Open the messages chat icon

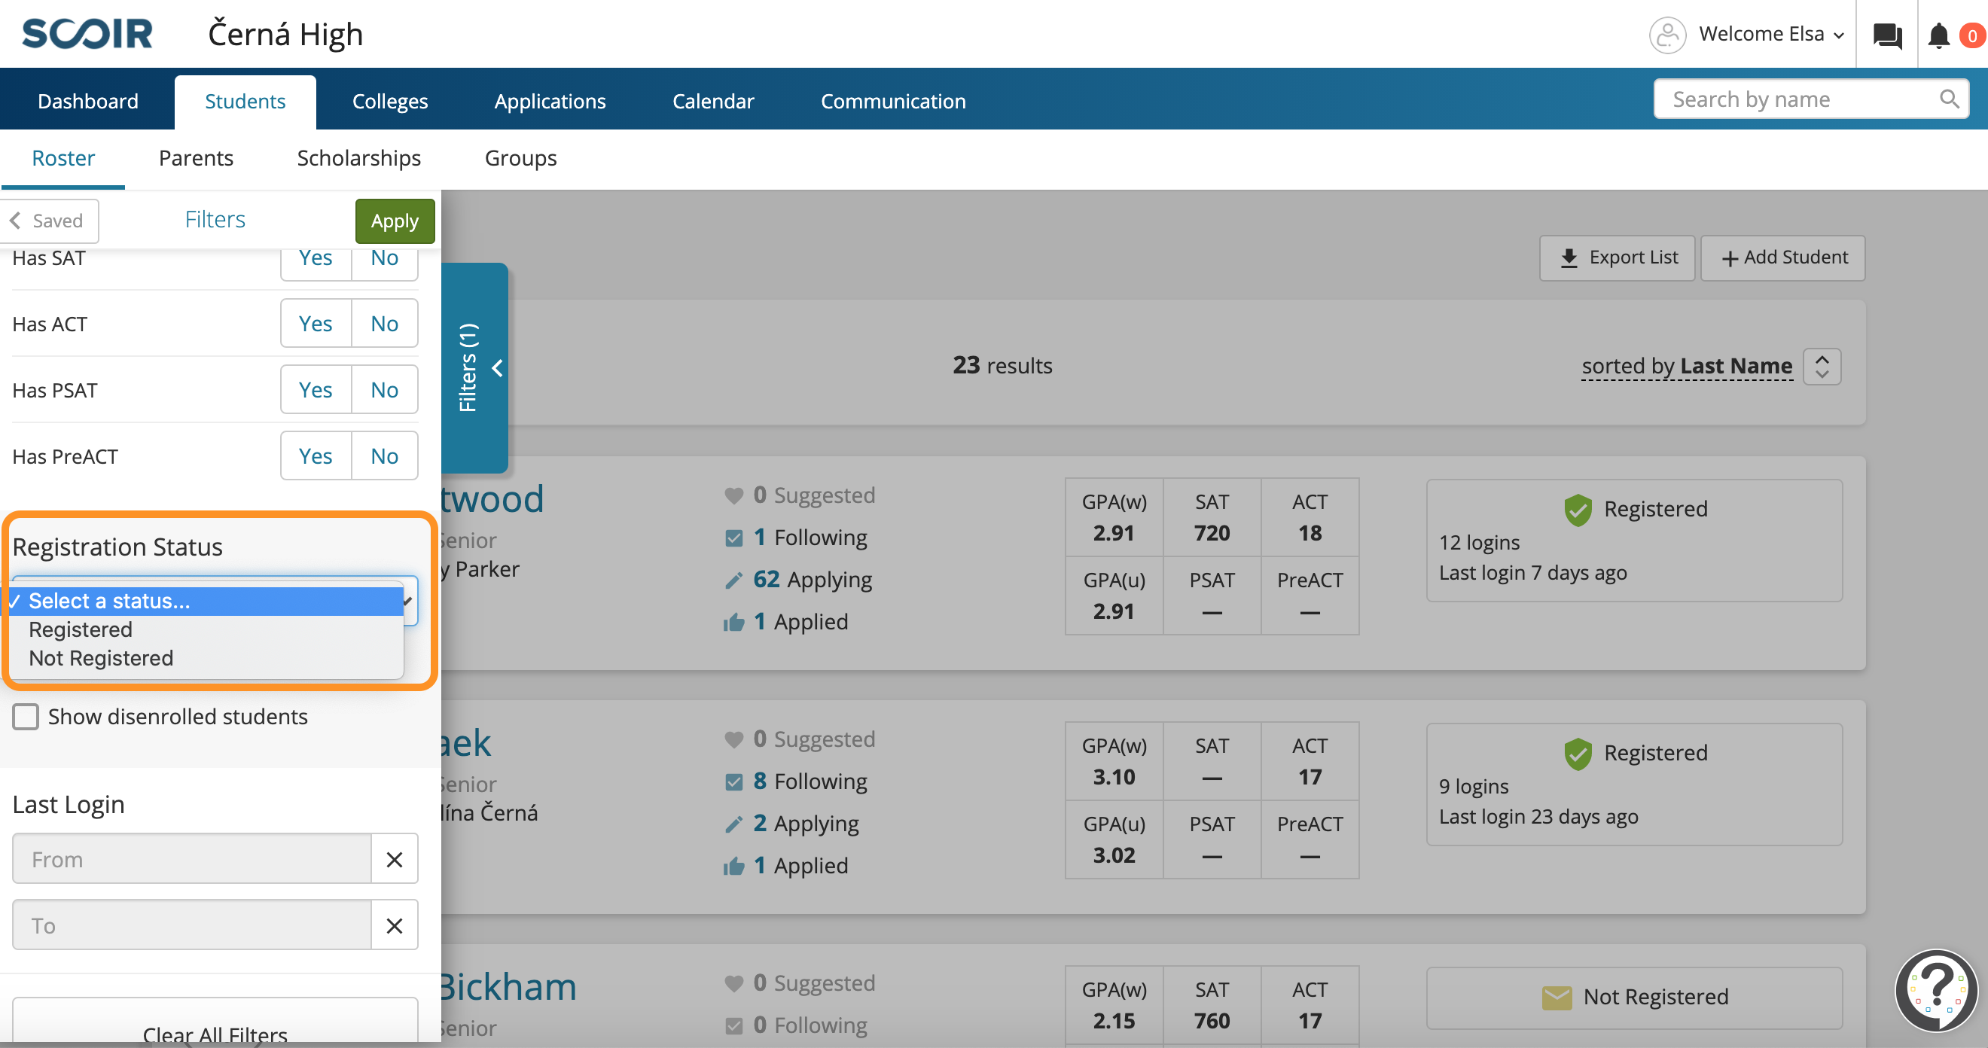1887,35
